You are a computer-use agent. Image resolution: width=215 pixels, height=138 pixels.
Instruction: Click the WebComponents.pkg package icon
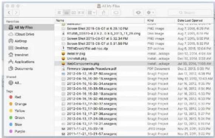coord(63,64)
